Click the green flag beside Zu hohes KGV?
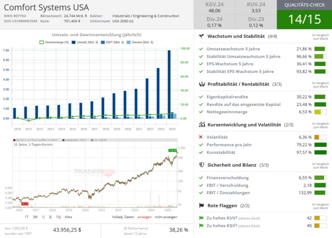332x238 pixels. 201,226
